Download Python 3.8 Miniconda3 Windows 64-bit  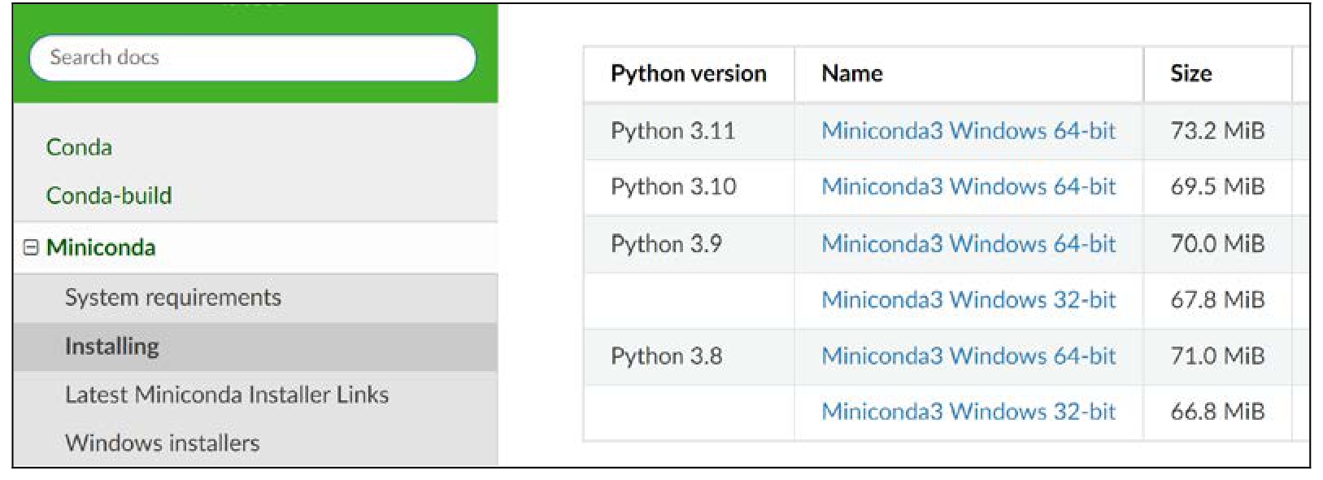coord(968,356)
